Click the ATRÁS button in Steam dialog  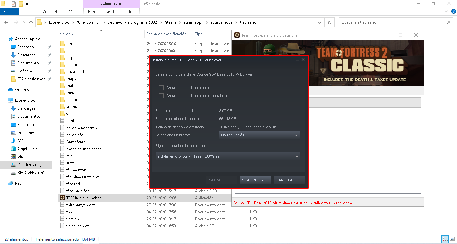pos(221,180)
